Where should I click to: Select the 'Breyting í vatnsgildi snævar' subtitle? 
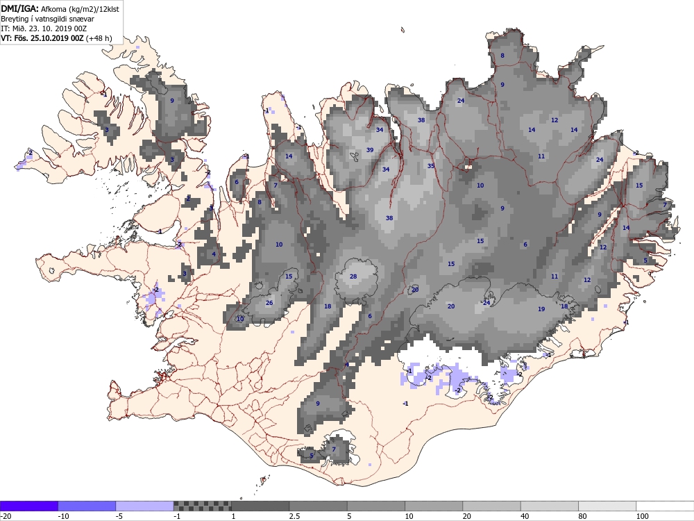[x=47, y=19]
